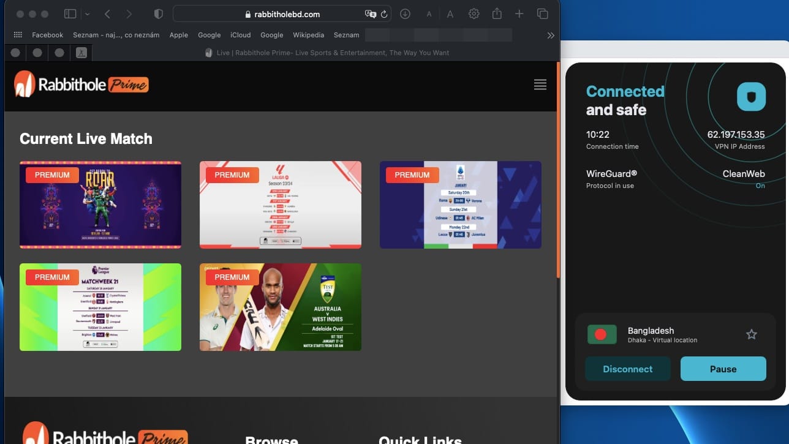Show Safari downloads
The height and width of the screenshot is (444, 789).
[x=405, y=13]
